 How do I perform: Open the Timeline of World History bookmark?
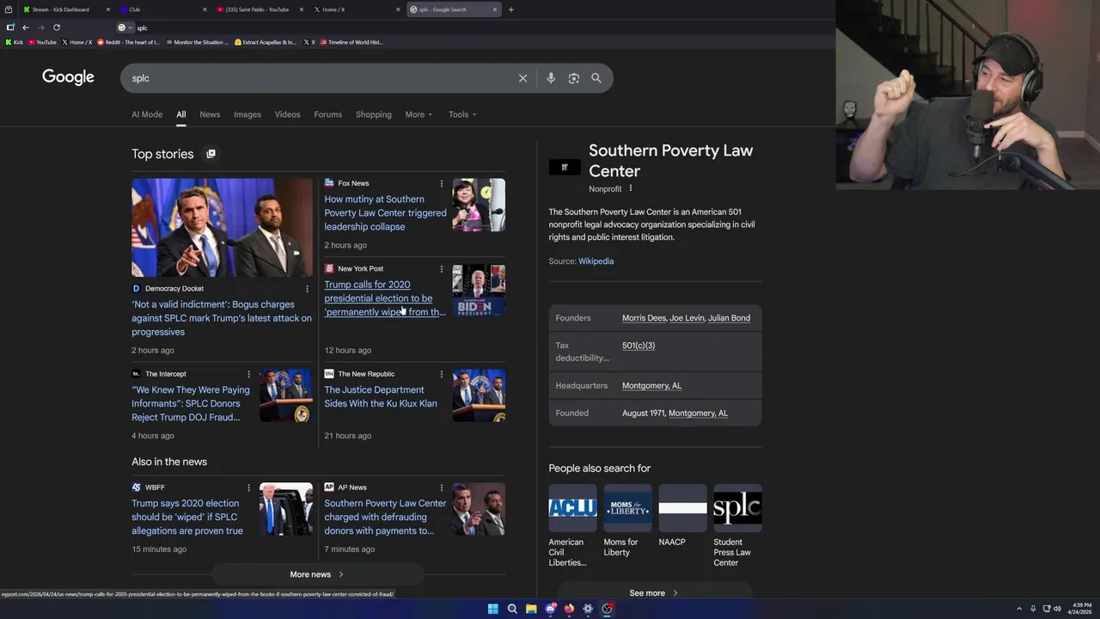[x=351, y=42]
